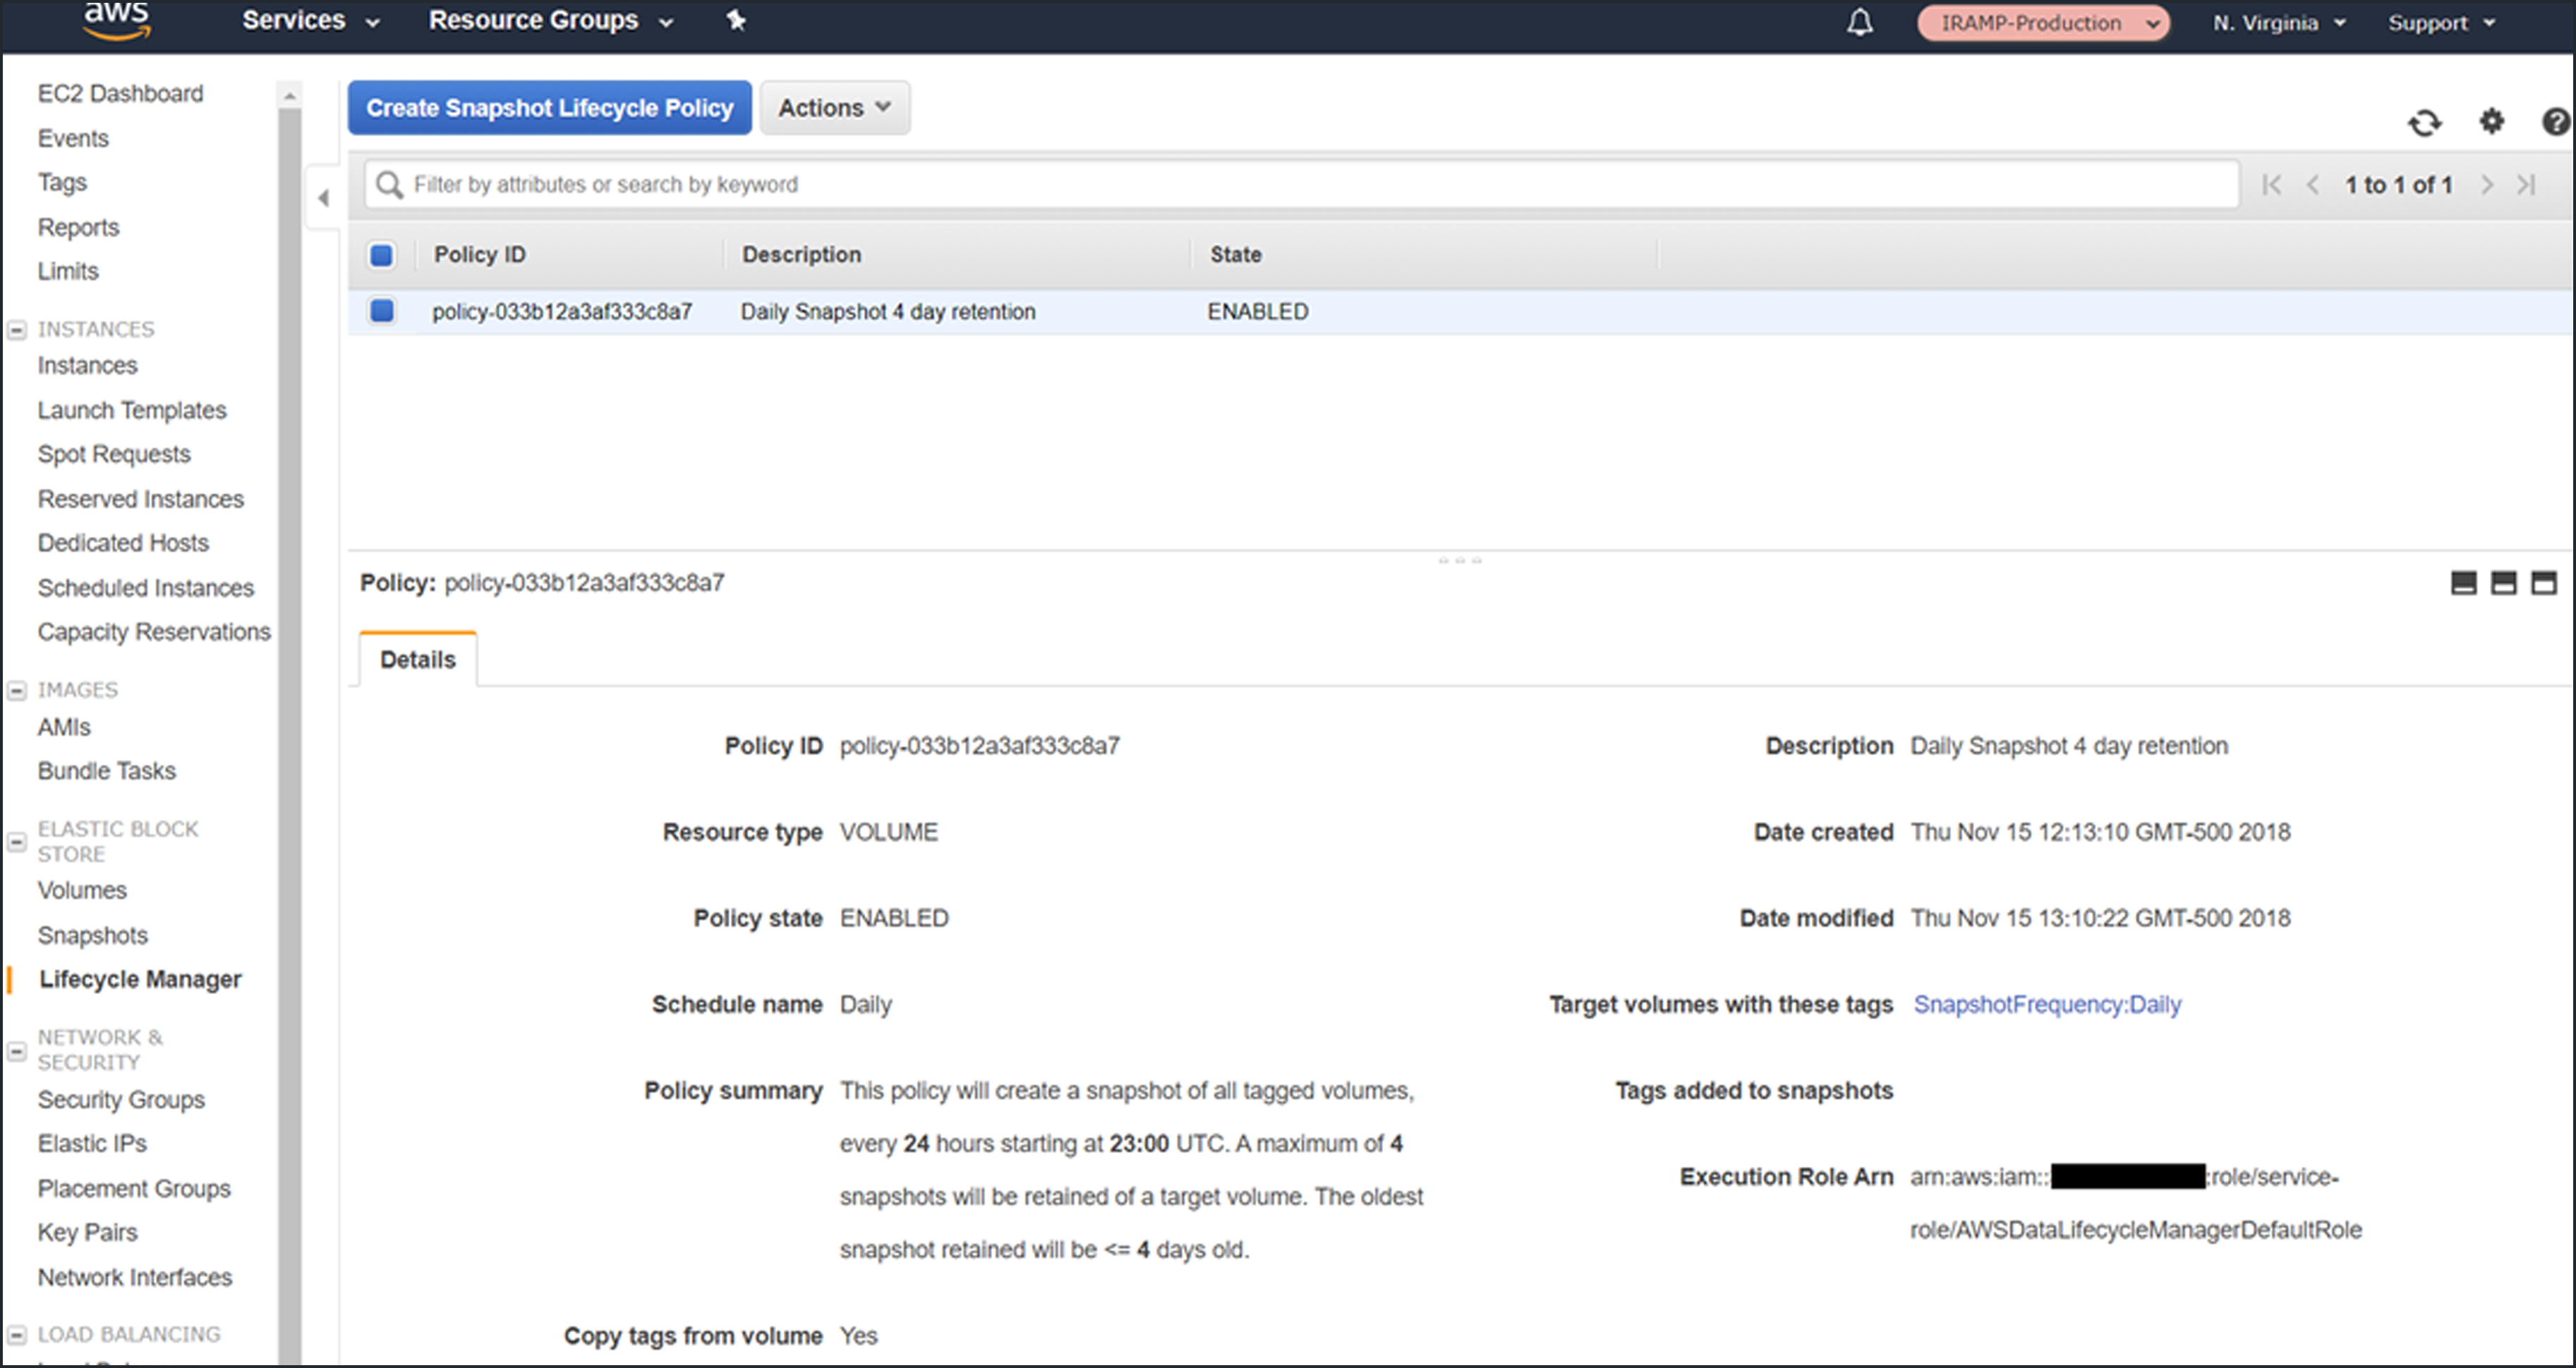
Task: Select the Details tab
Action: click(417, 660)
